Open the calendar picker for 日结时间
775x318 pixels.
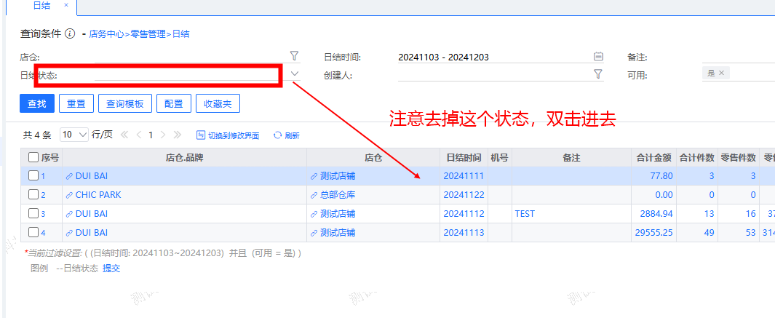598,56
